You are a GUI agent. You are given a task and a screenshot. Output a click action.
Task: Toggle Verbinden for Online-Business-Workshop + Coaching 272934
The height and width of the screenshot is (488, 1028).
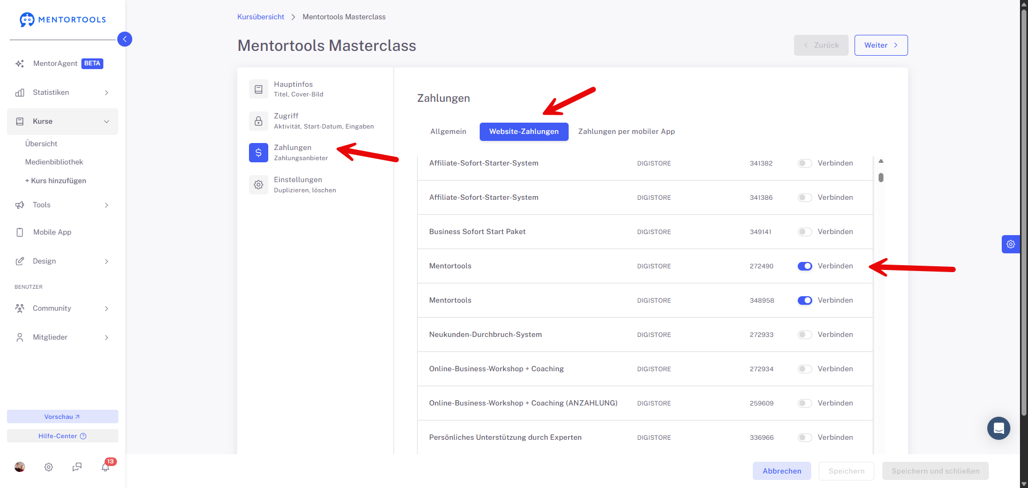click(805, 369)
